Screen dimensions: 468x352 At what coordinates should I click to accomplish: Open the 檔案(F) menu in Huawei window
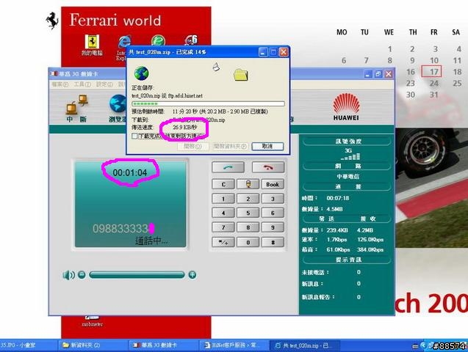pos(60,84)
